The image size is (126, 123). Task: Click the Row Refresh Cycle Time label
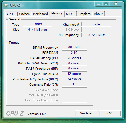[35, 79]
